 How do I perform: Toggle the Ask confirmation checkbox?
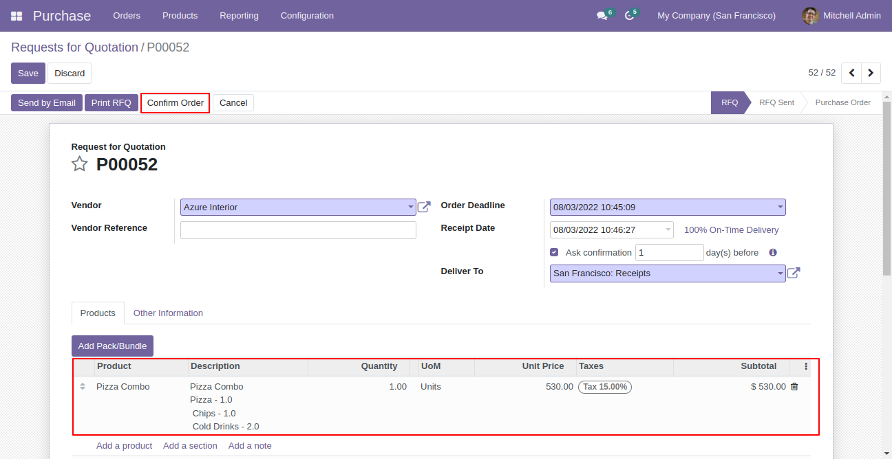pos(555,252)
